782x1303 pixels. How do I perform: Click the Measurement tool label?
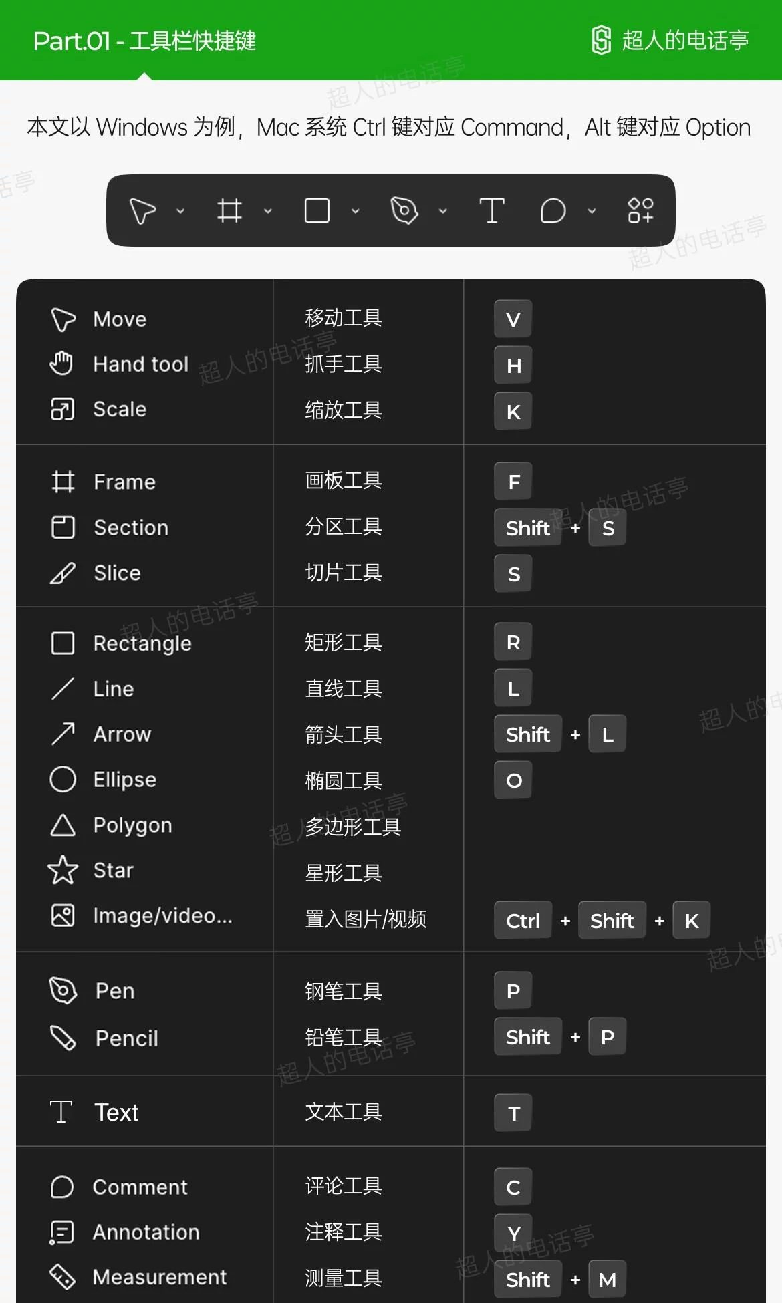[x=160, y=1277]
